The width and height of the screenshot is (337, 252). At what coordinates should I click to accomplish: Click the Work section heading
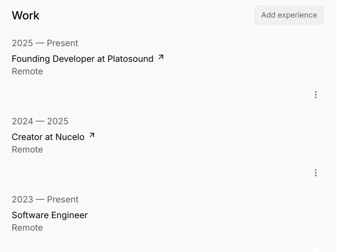(25, 15)
